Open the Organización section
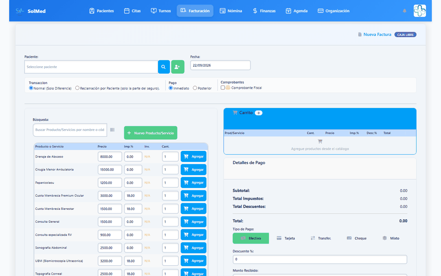441x276 pixels. [334, 11]
